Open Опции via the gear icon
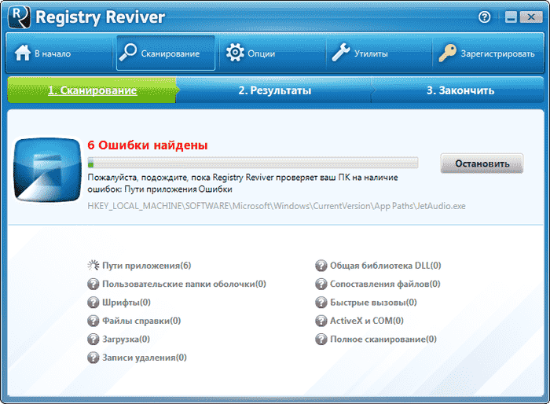Viewport: 550px width, 404px height. pos(234,53)
